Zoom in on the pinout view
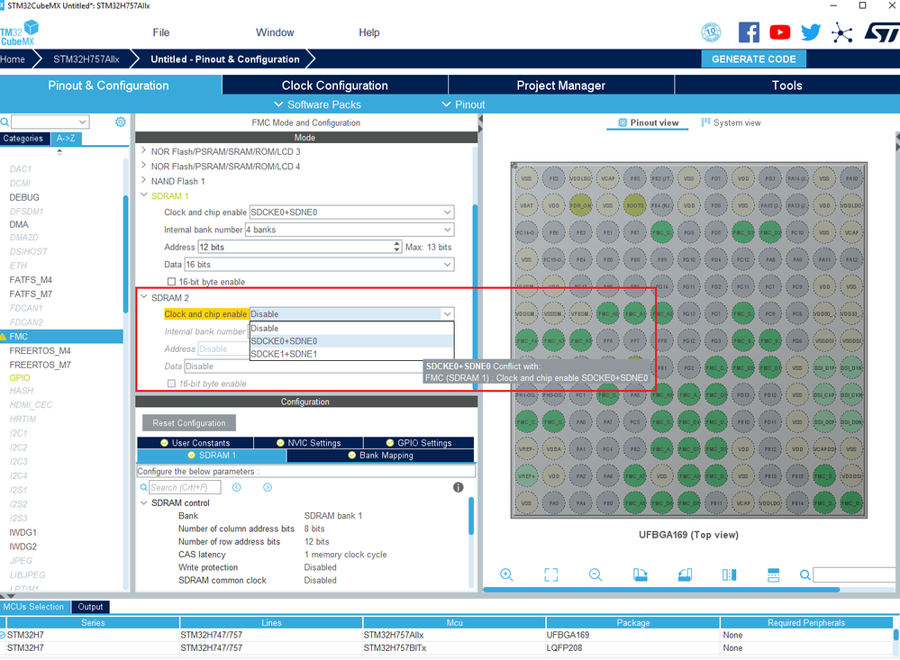The width and height of the screenshot is (900, 660). click(506, 574)
